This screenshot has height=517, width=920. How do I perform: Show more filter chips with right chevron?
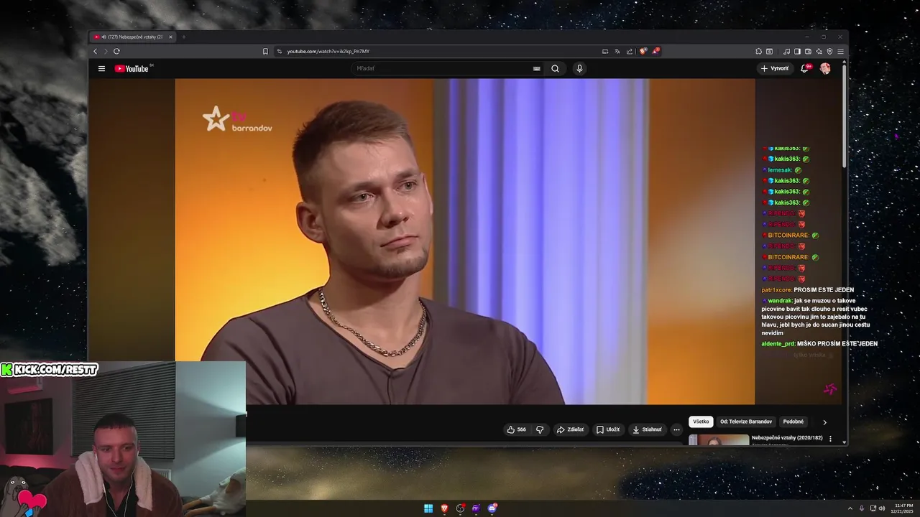pos(824,422)
